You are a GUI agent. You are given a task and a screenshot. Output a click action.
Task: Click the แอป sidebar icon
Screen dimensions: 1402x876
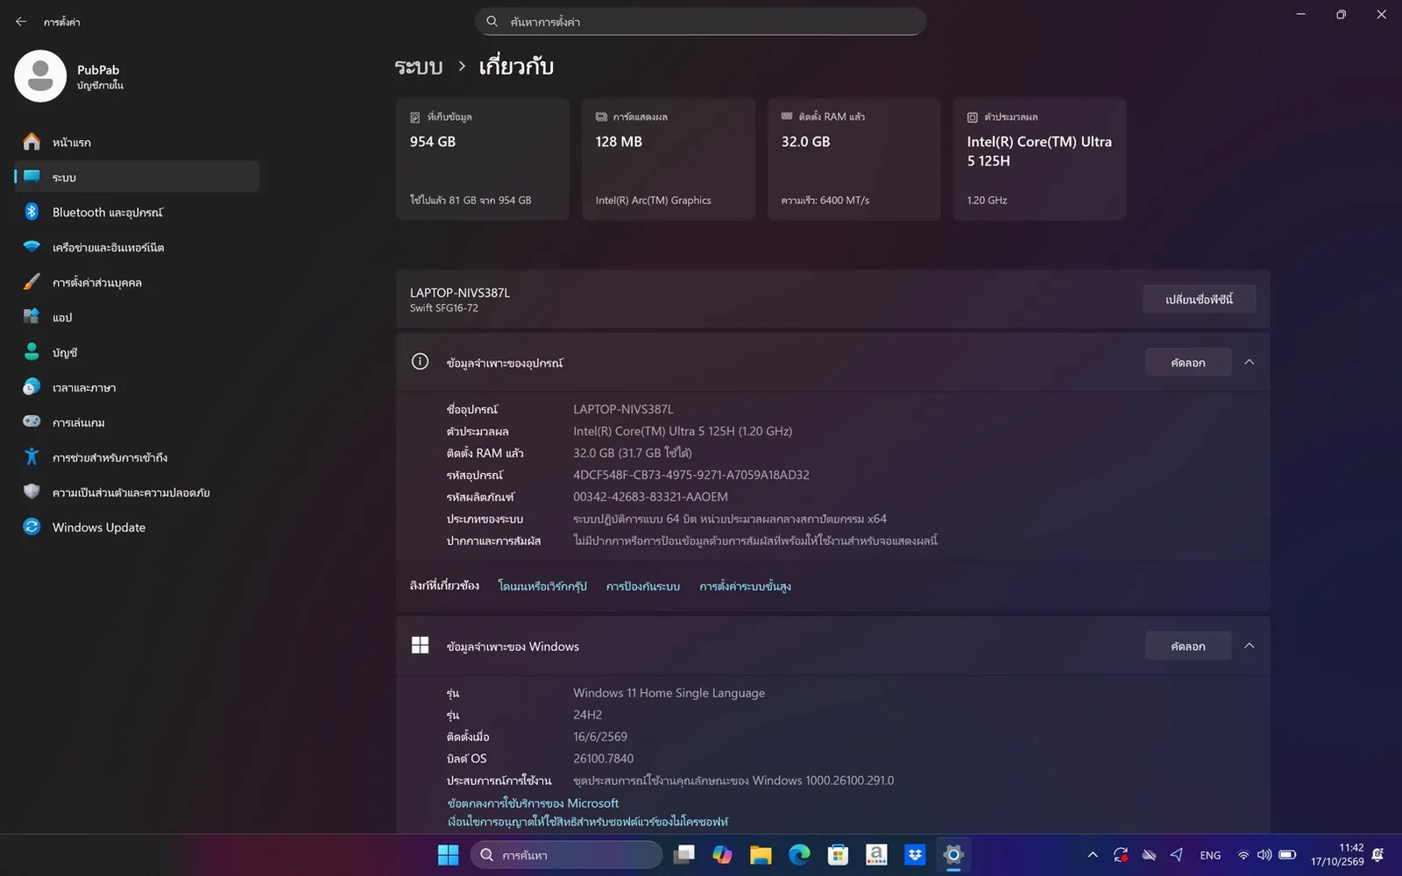pos(32,317)
